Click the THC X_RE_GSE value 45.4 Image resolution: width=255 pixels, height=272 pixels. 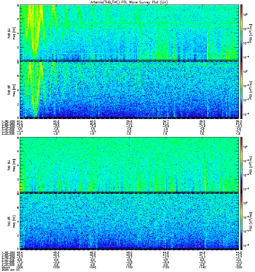tap(20, 253)
